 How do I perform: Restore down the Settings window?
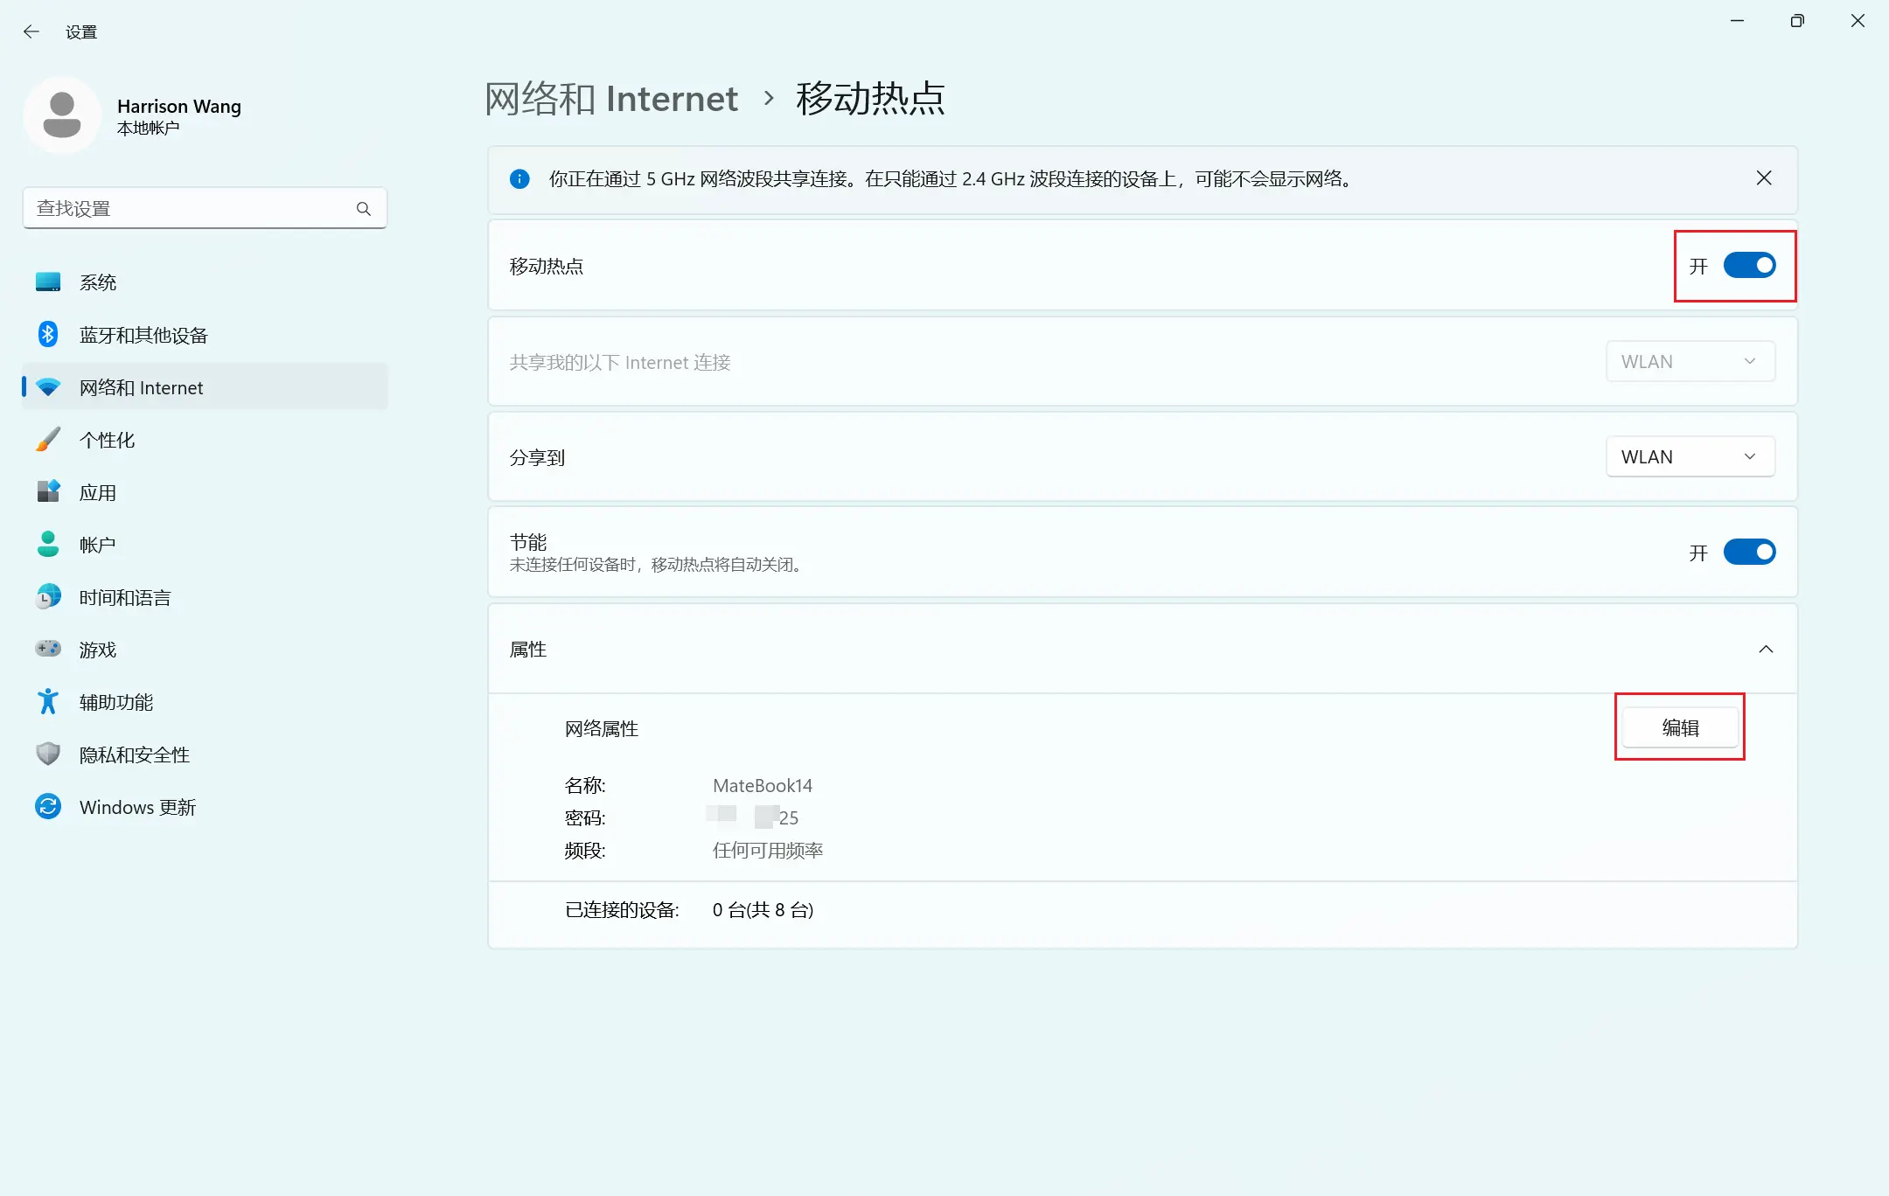(1797, 21)
